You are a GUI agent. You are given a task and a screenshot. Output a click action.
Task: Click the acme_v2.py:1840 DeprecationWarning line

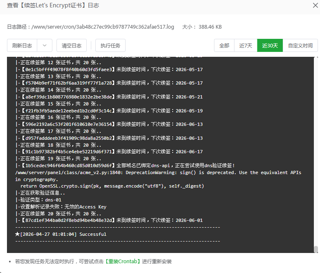point(158,172)
